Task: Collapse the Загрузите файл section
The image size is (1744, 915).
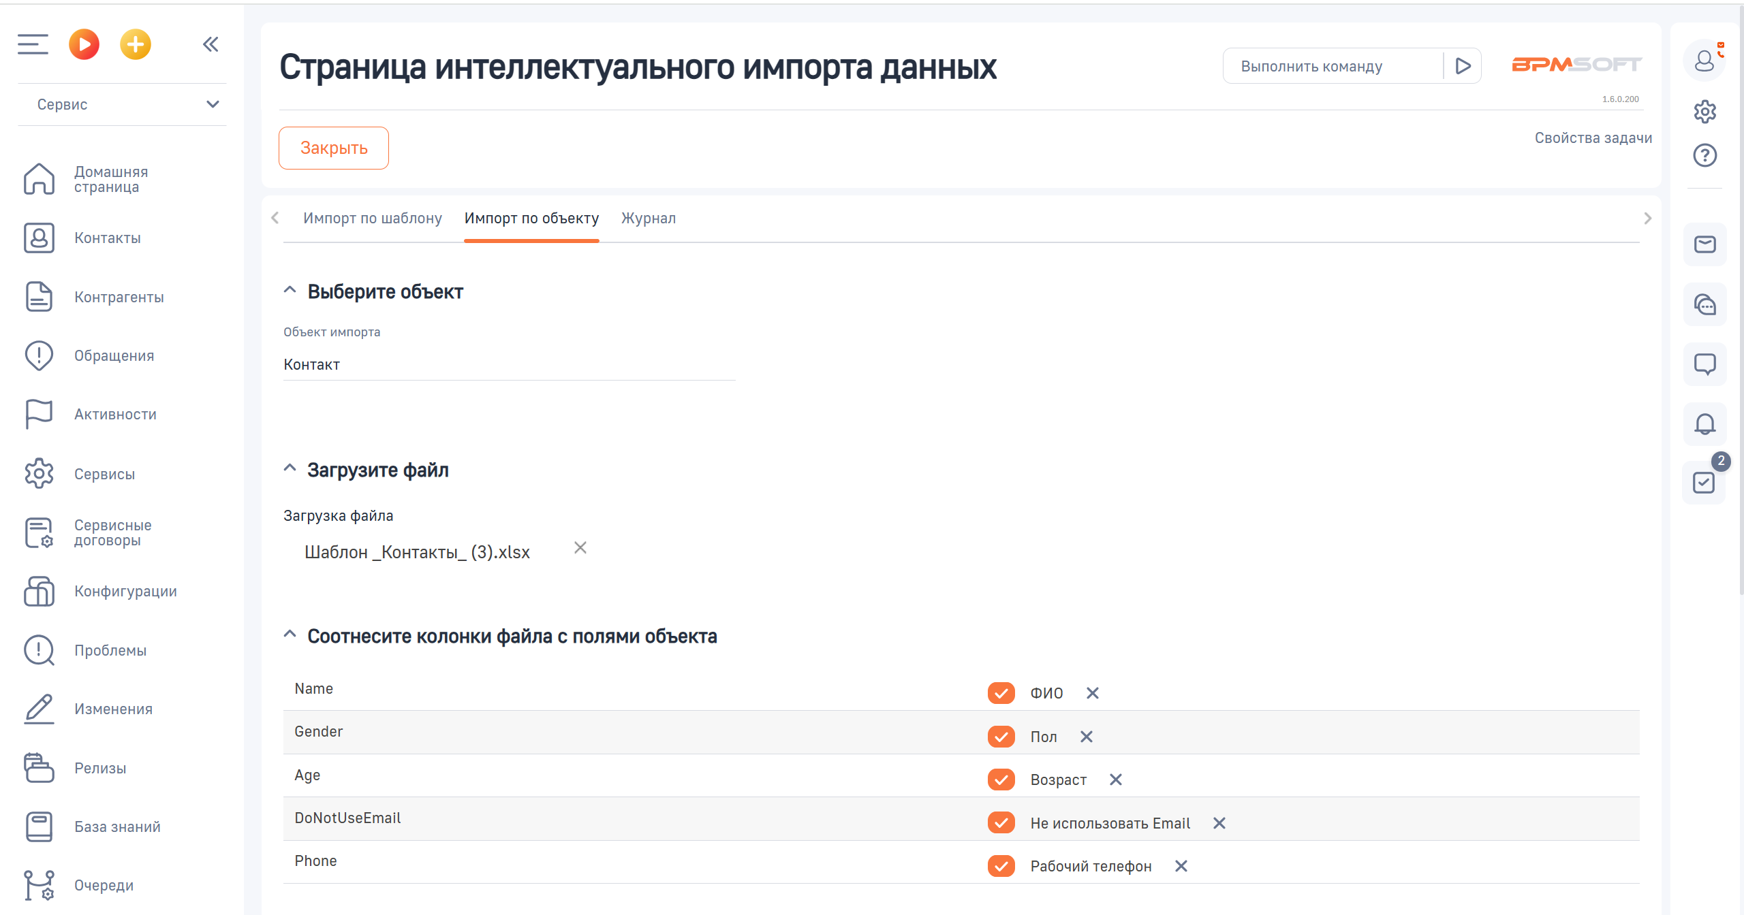Action: pyautogui.click(x=290, y=468)
